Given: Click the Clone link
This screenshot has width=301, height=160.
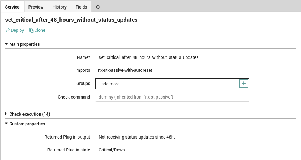Looking at the screenshot, I should (x=37, y=30).
